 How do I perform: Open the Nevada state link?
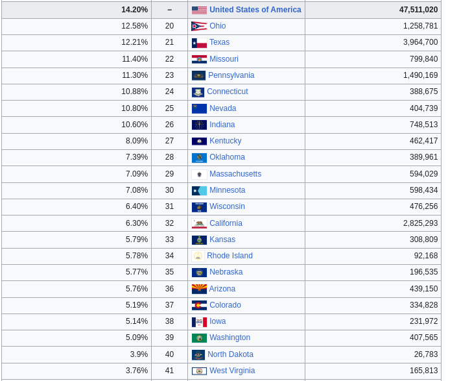tap(223, 108)
